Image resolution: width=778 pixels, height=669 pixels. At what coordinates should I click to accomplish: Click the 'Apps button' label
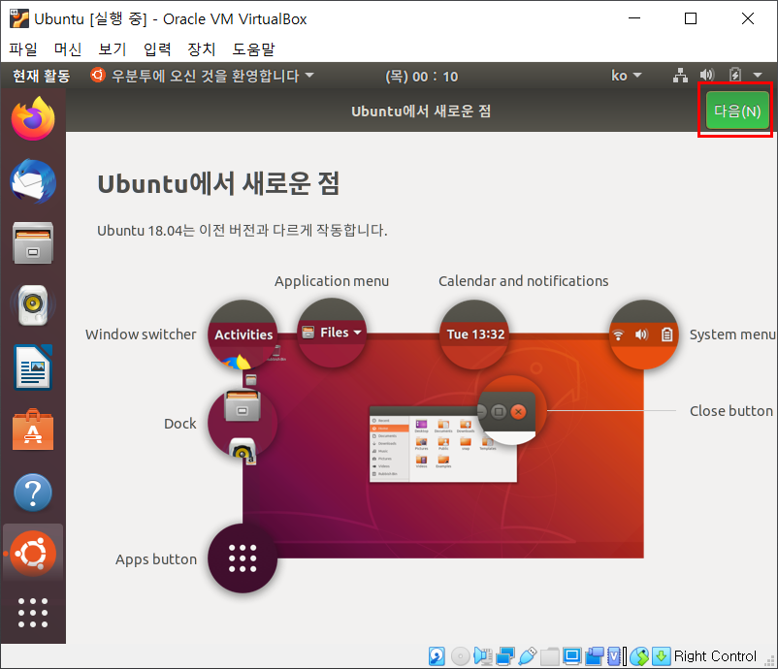(156, 559)
